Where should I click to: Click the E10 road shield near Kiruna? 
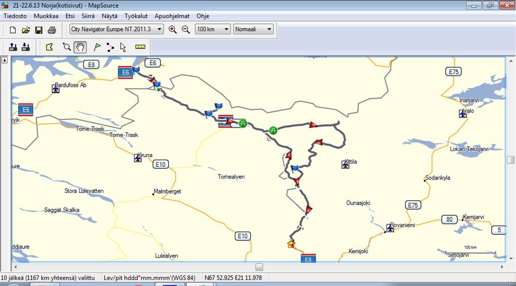pos(160,164)
